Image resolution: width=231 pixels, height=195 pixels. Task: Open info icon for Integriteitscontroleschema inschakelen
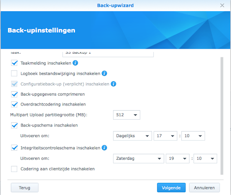[x=104, y=148]
